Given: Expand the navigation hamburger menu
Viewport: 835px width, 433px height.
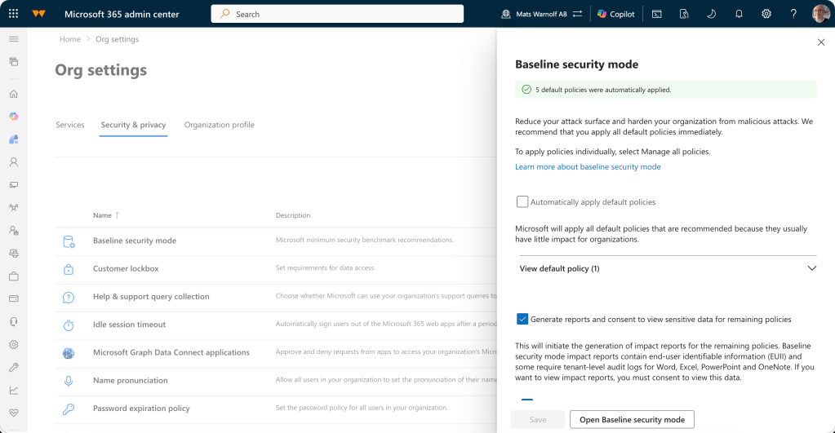Looking at the screenshot, I should pyautogui.click(x=13, y=39).
